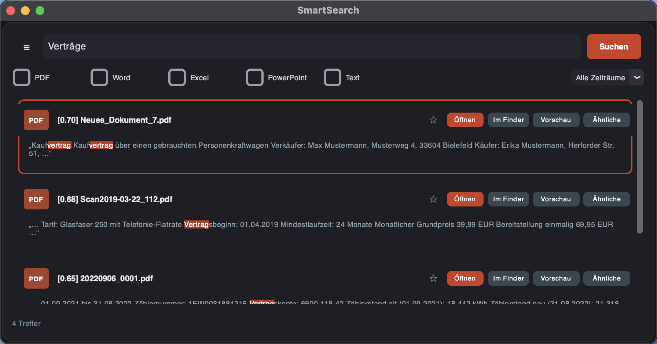Open Neues_Dokument_7.pdf with Öffnen
Viewport: 657px width, 344px height.
point(465,120)
